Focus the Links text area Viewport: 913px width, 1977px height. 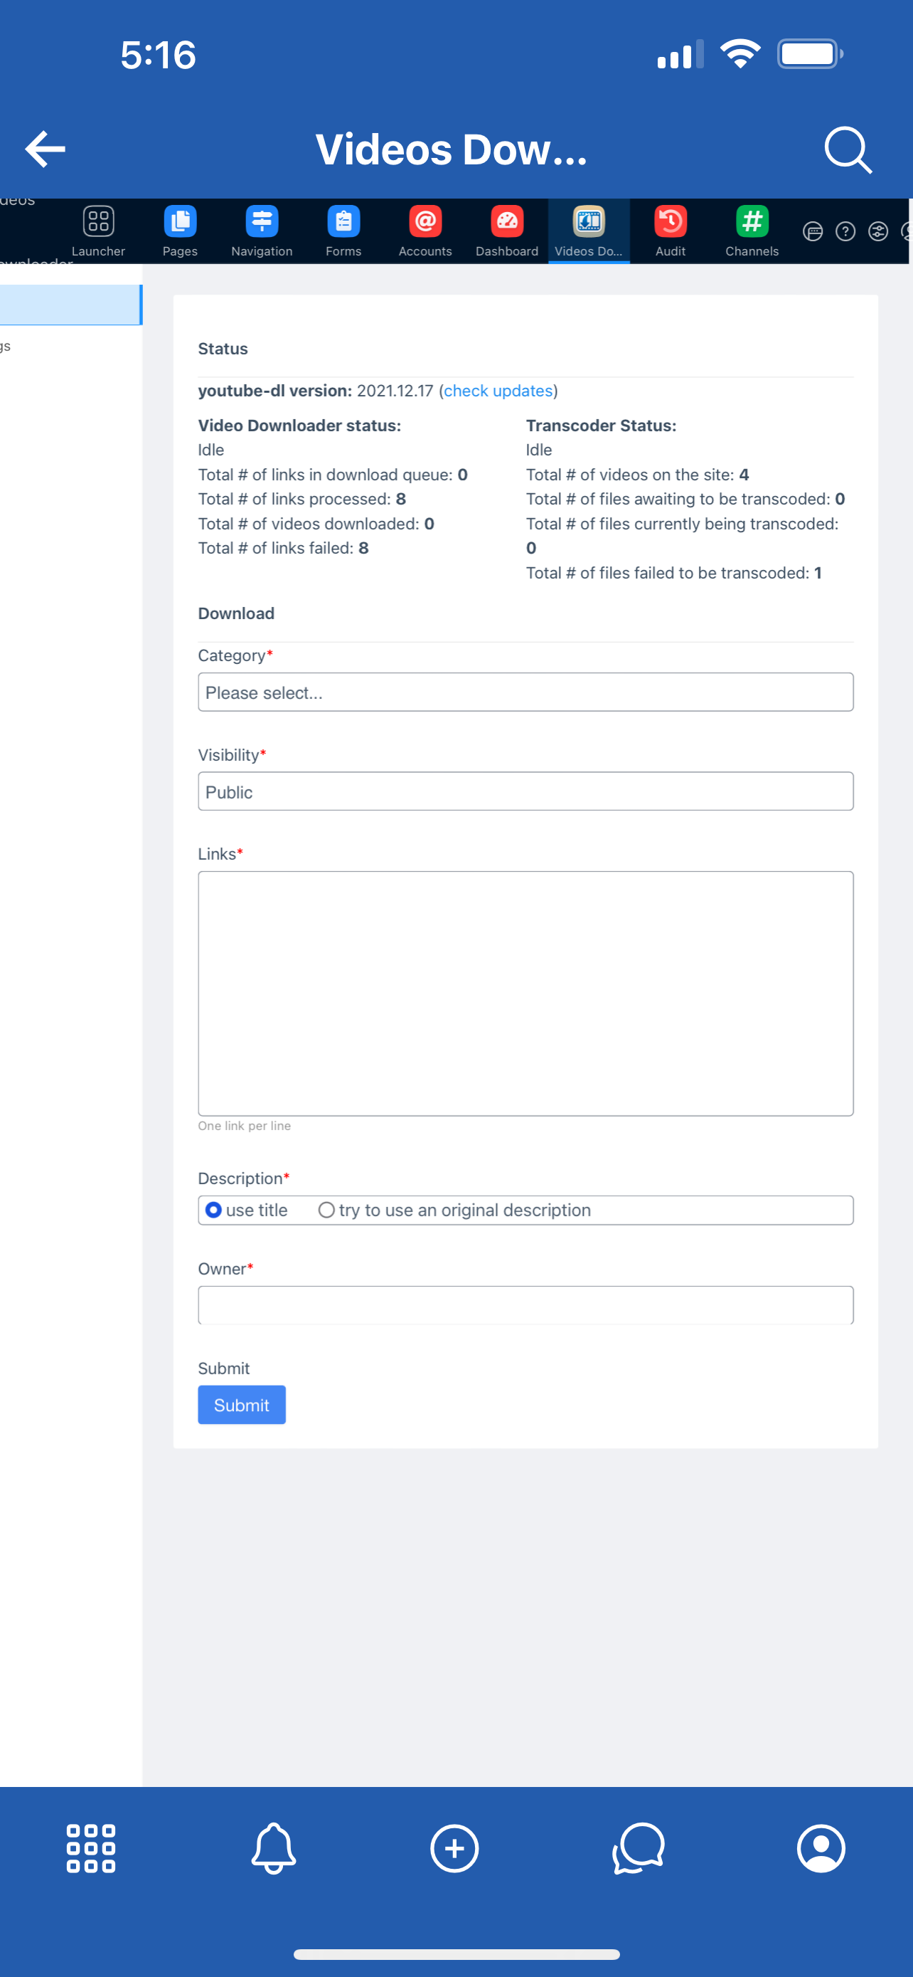(525, 993)
